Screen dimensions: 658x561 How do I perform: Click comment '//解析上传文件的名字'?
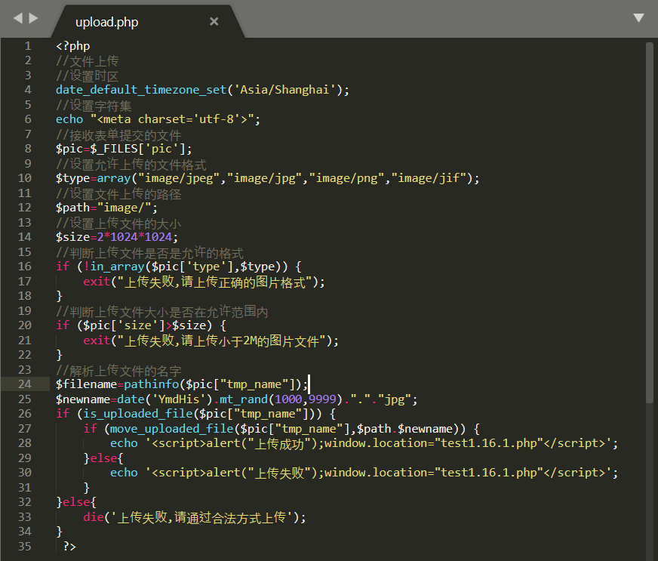pyautogui.click(x=118, y=370)
